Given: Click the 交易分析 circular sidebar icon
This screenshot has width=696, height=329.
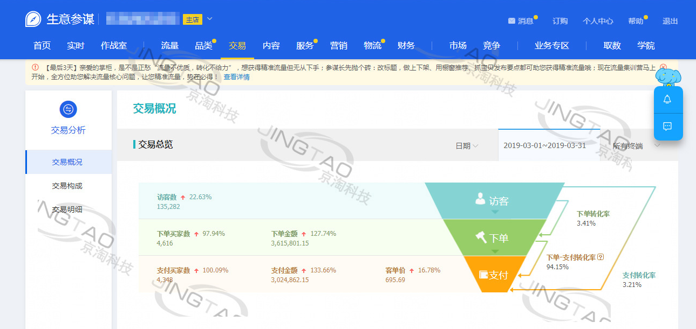Looking at the screenshot, I should pos(68,109).
